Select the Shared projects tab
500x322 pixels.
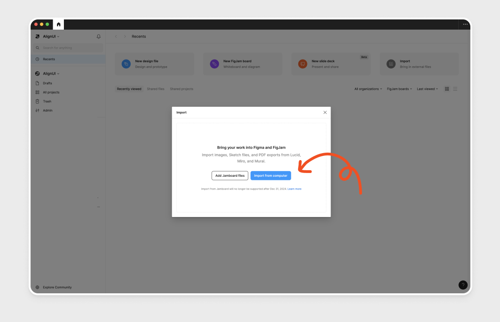(x=181, y=89)
